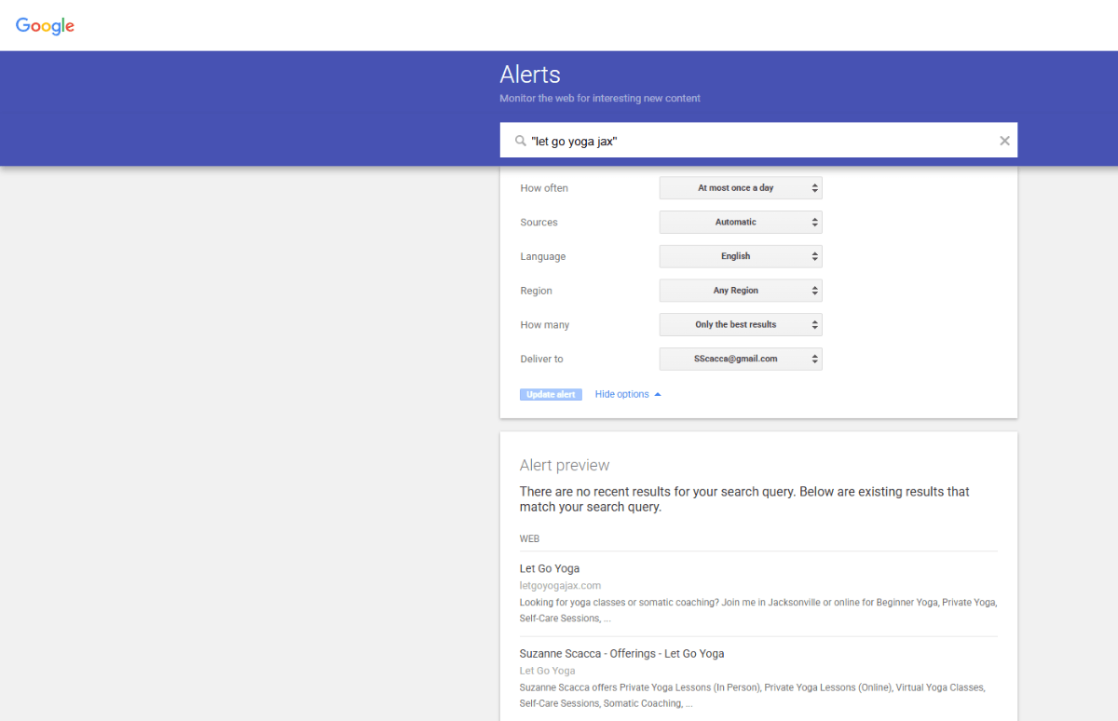Open the Deliver to email dropdown
Screen dimensions: 1118x721
click(741, 359)
